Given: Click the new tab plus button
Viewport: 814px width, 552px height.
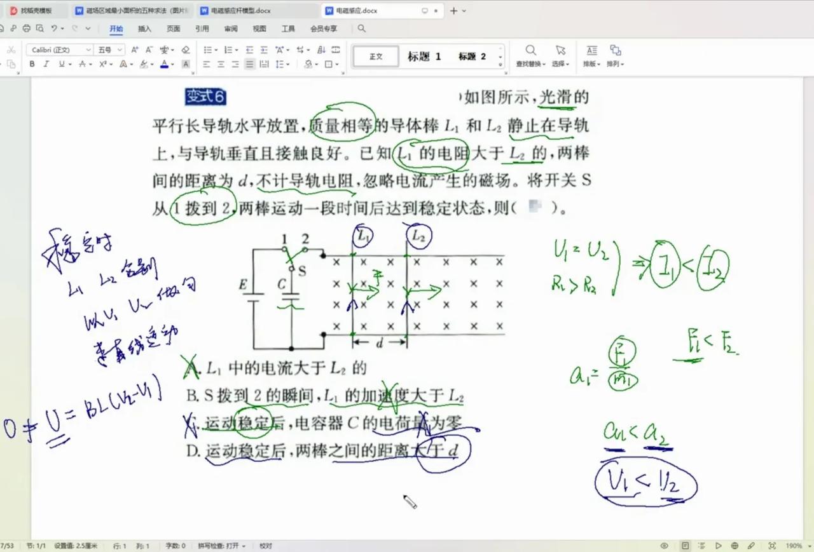Looking at the screenshot, I should [x=453, y=11].
